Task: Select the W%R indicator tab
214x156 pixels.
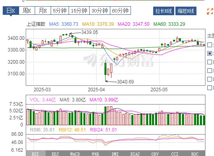Action: tap(95, 154)
